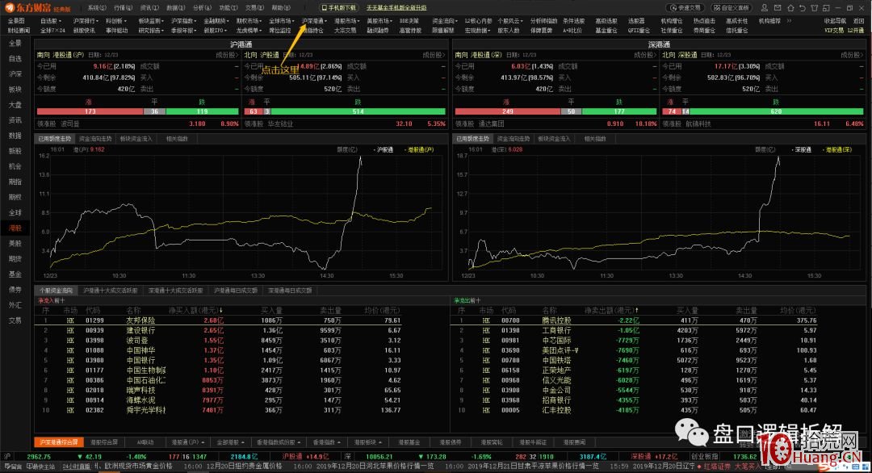Expand the 全球市场 dropdown
This screenshot has width=872, height=473.
click(x=282, y=21)
